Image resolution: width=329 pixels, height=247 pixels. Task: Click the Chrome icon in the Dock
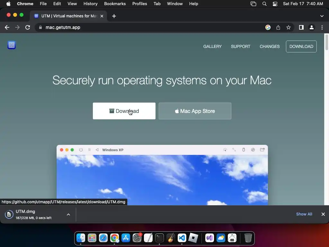click(x=115, y=238)
